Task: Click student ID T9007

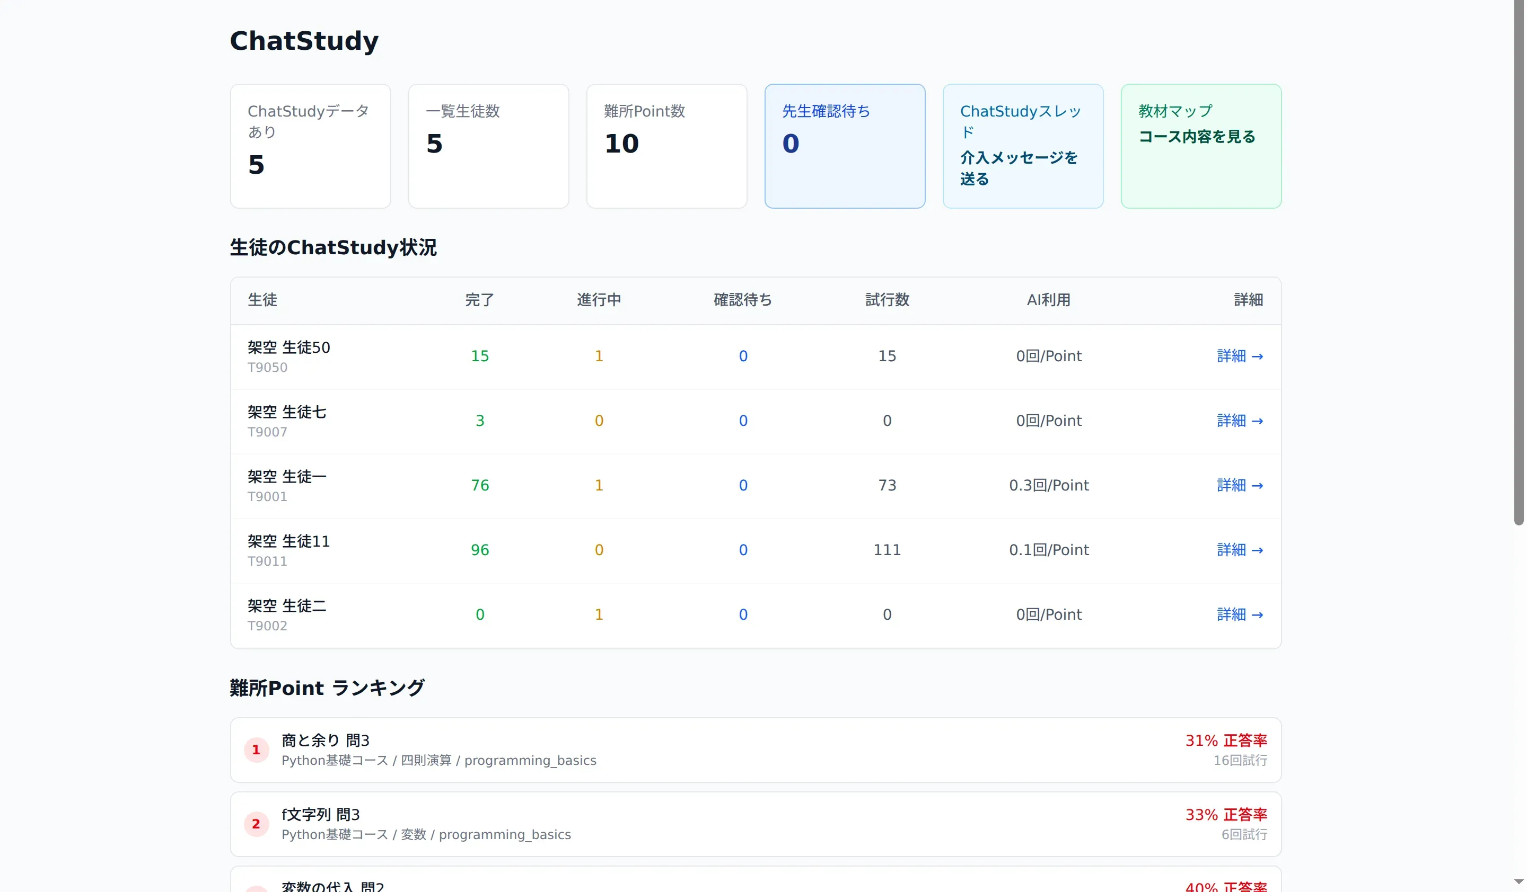Action: [267, 432]
